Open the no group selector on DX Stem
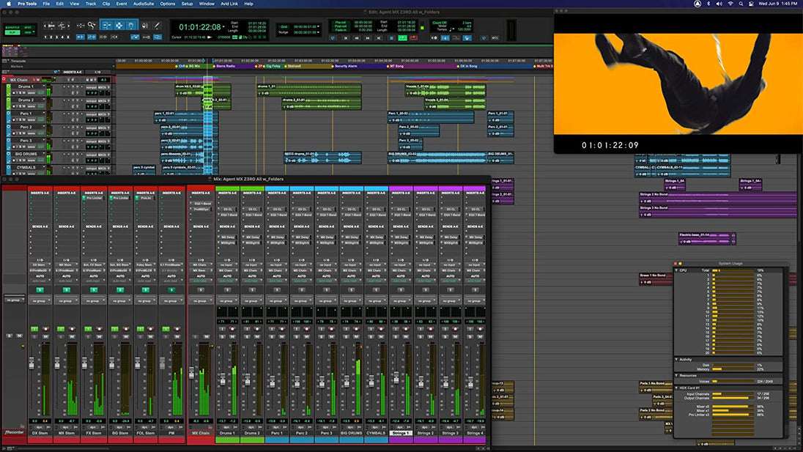 click(x=40, y=300)
